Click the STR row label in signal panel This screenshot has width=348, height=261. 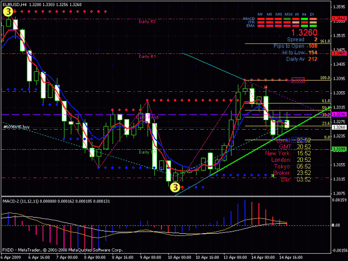251,22
